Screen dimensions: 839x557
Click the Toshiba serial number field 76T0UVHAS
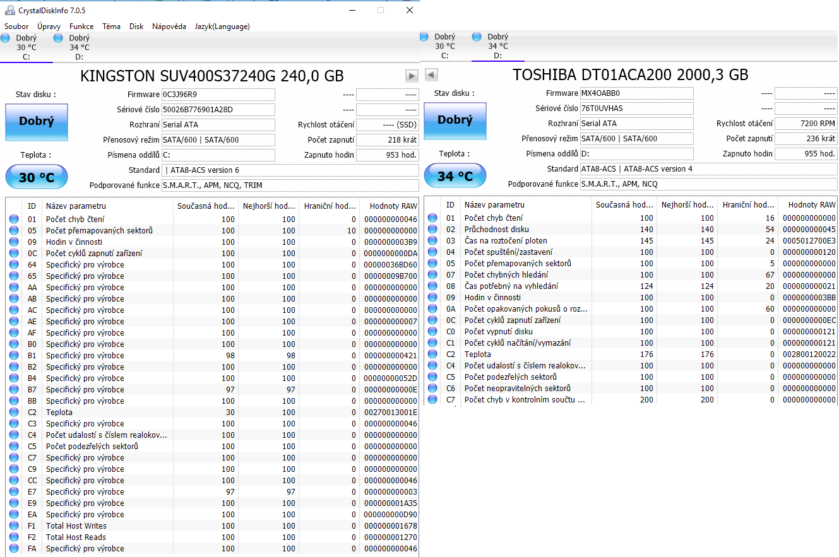pos(636,108)
